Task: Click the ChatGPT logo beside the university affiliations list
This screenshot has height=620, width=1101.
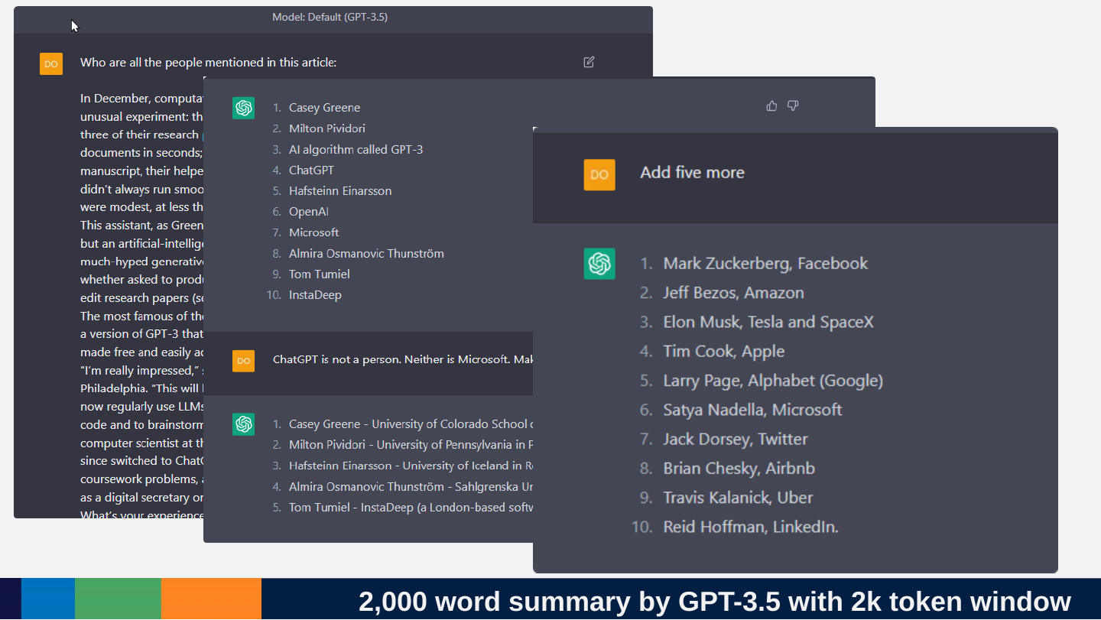Action: click(x=244, y=424)
